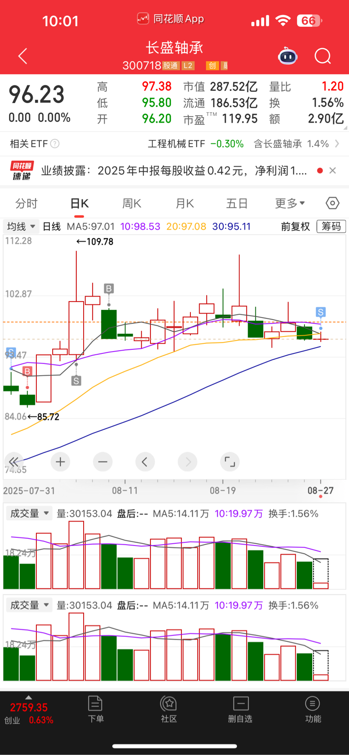Viewport: 349px width, 755px height.
Task: Toggle 前复权 price adjustment
Action: click(x=295, y=226)
